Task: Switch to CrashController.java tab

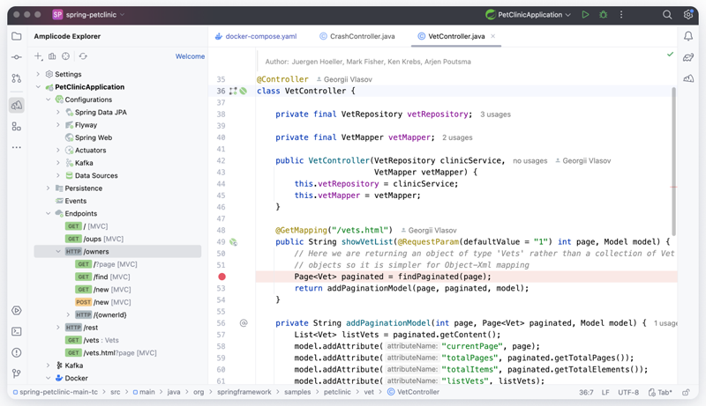Action: point(357,36)
